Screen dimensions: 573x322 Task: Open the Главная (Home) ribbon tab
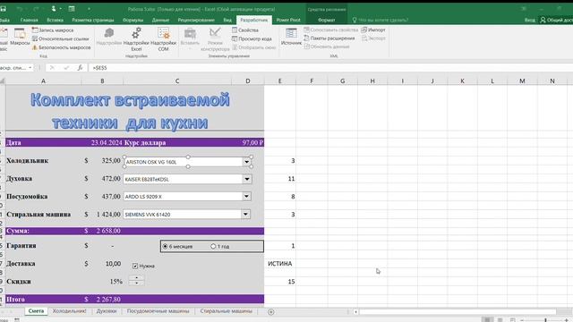click(30, 20)
